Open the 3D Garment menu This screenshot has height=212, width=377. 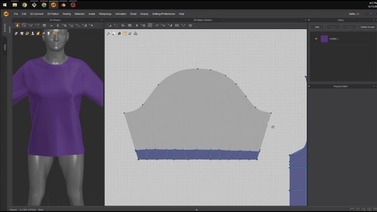tap(37, 14)
